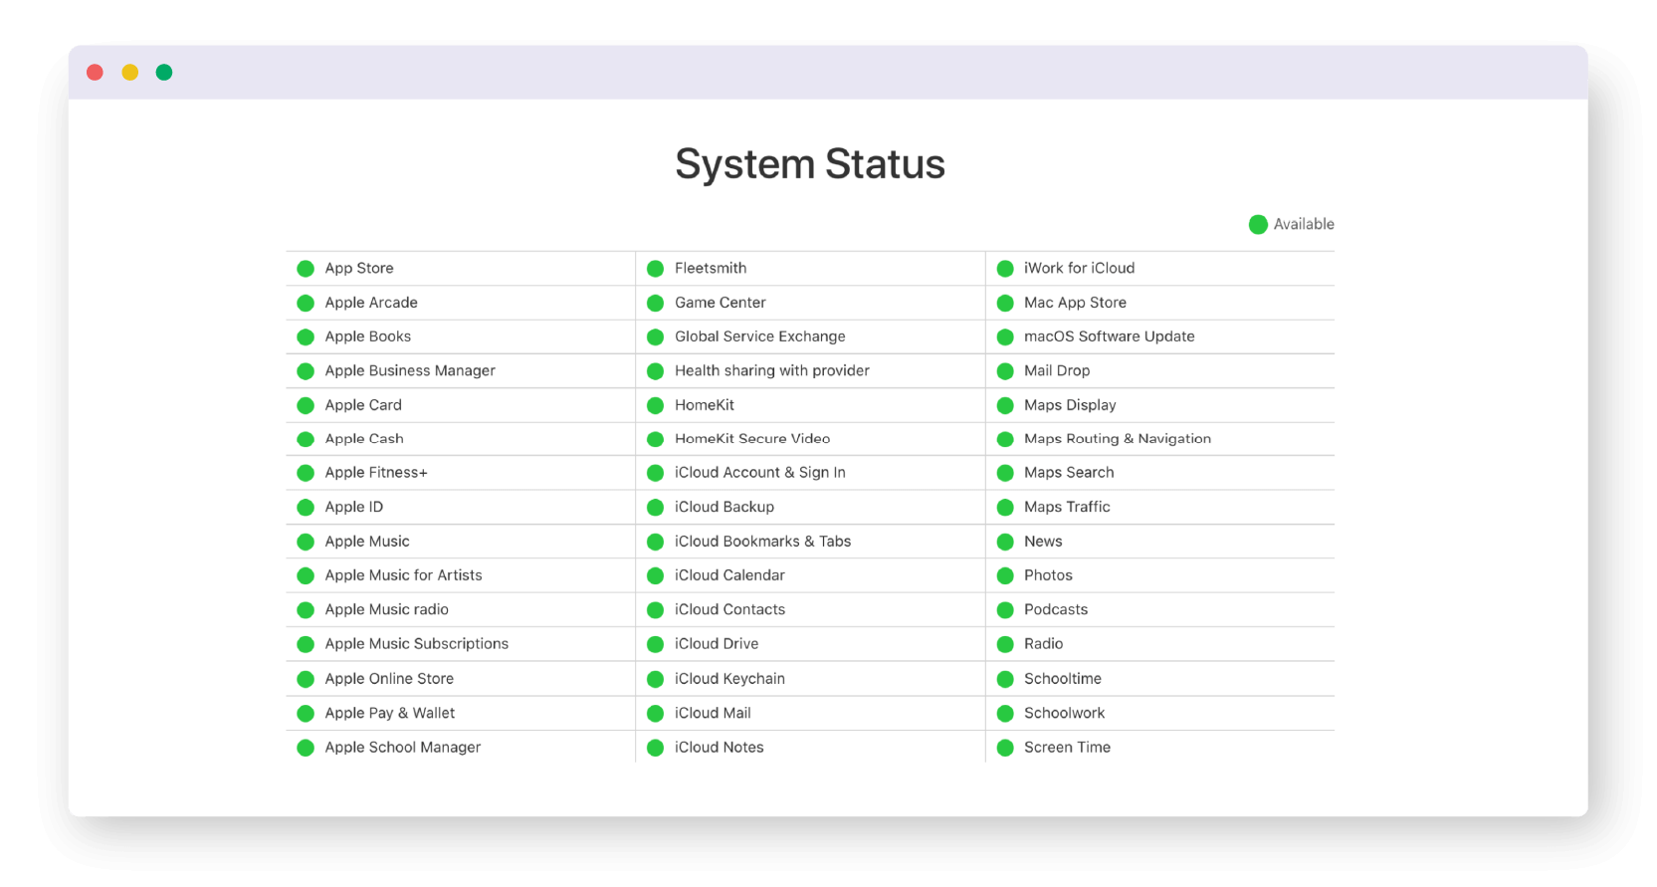The image size is (1657, 887).
Task: Select the Apple School Manager row text
Action: 402,748
